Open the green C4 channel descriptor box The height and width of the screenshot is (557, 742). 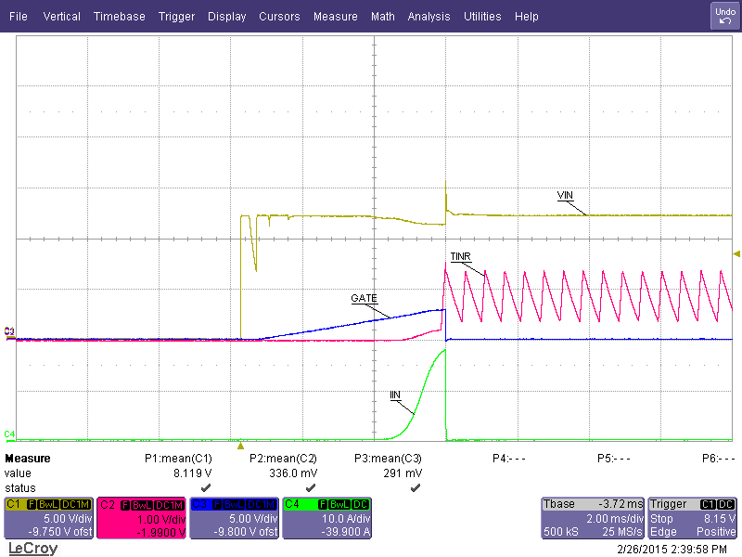tap(327, 518)
